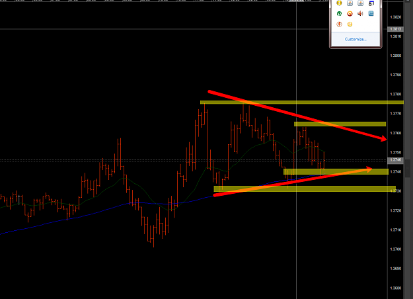This screenshot has height=299, width=413.
Task: Click the 1.3740 price axis label
Action: point(396,171)
